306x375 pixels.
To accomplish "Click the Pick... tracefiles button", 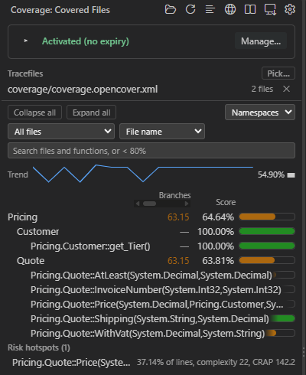I will click(x=278, y=73).
